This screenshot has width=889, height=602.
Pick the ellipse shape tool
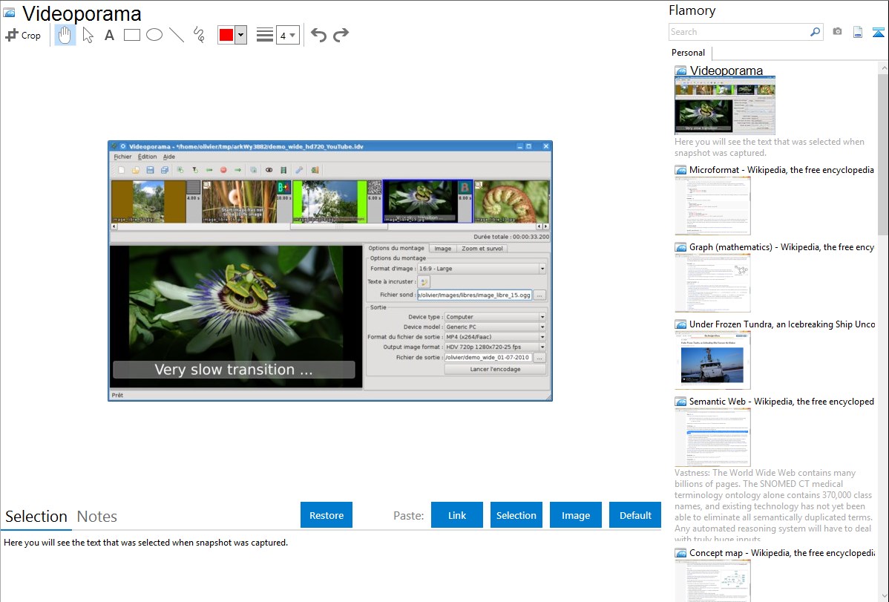154,35
